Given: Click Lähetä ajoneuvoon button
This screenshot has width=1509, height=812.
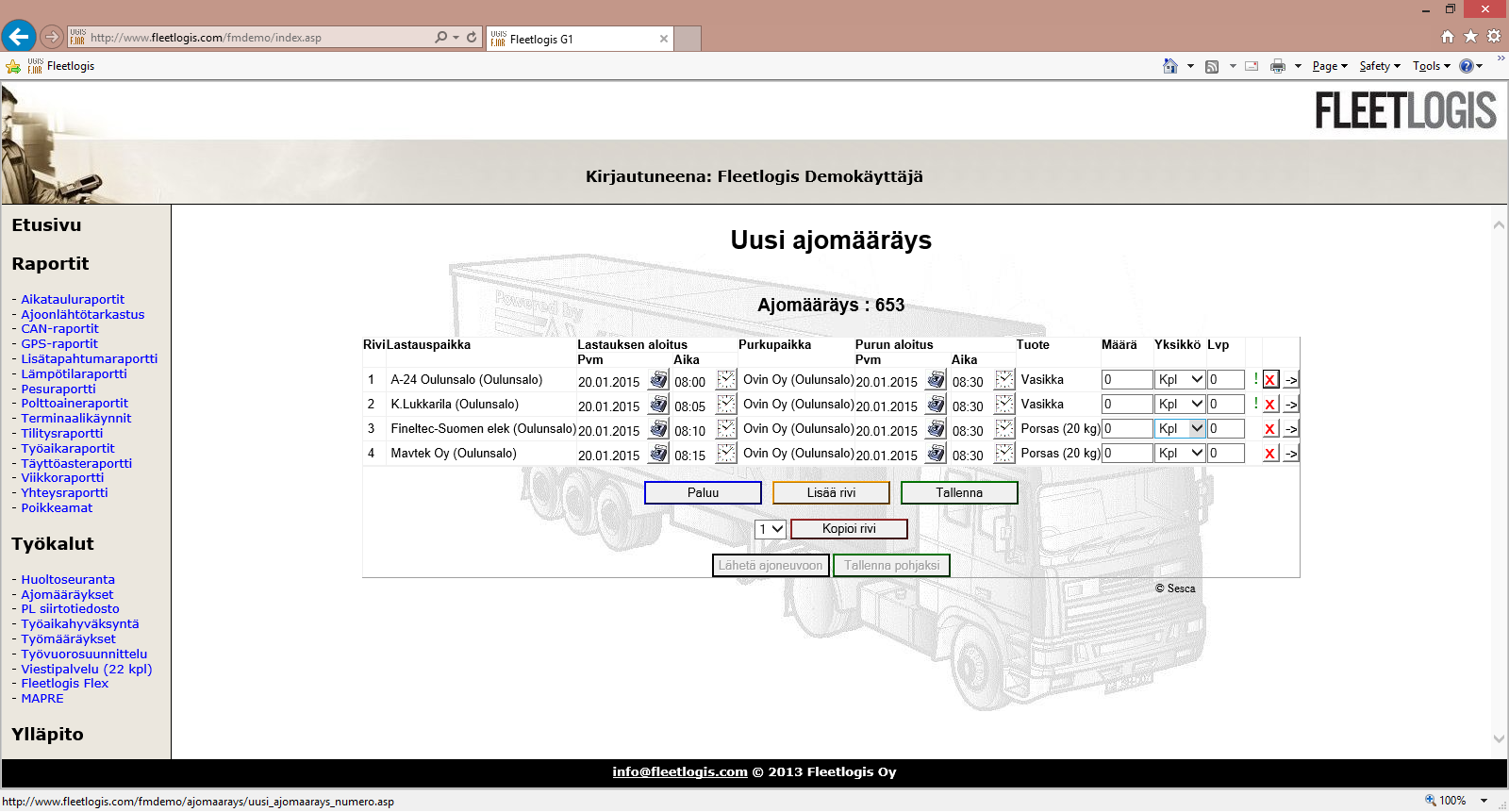Looking at the screenshot, I should (771, 565).
